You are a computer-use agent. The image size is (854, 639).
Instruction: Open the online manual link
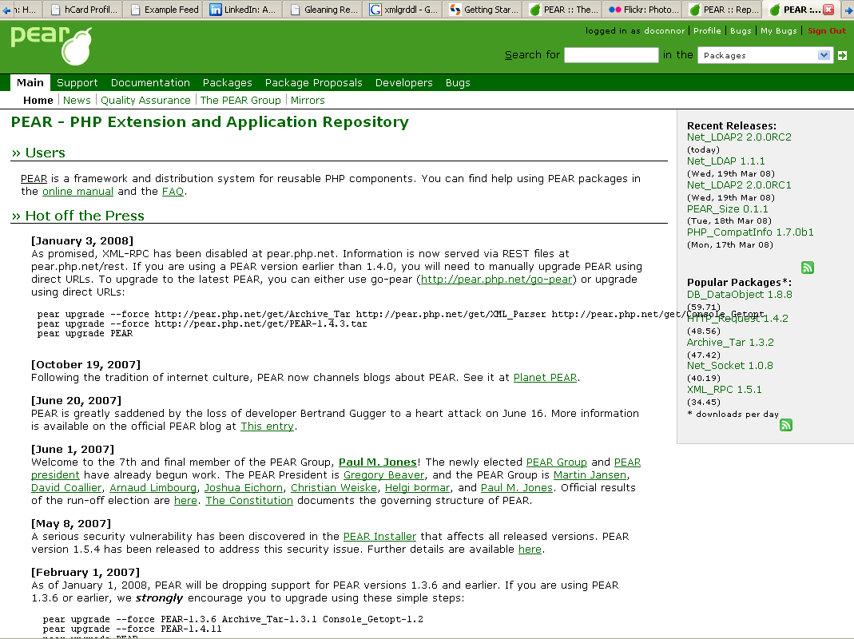77,191
